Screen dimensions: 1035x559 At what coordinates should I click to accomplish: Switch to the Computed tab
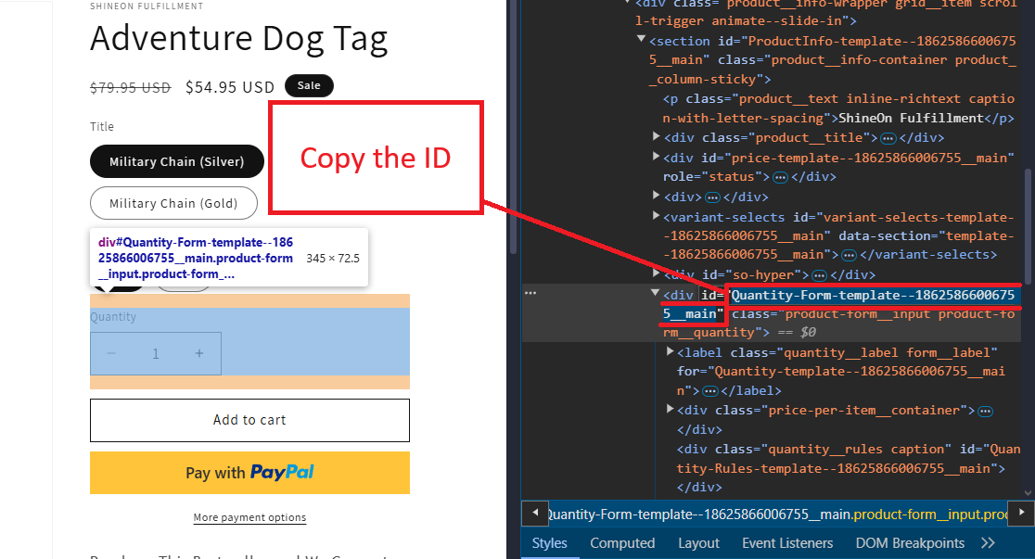[621, 543]
